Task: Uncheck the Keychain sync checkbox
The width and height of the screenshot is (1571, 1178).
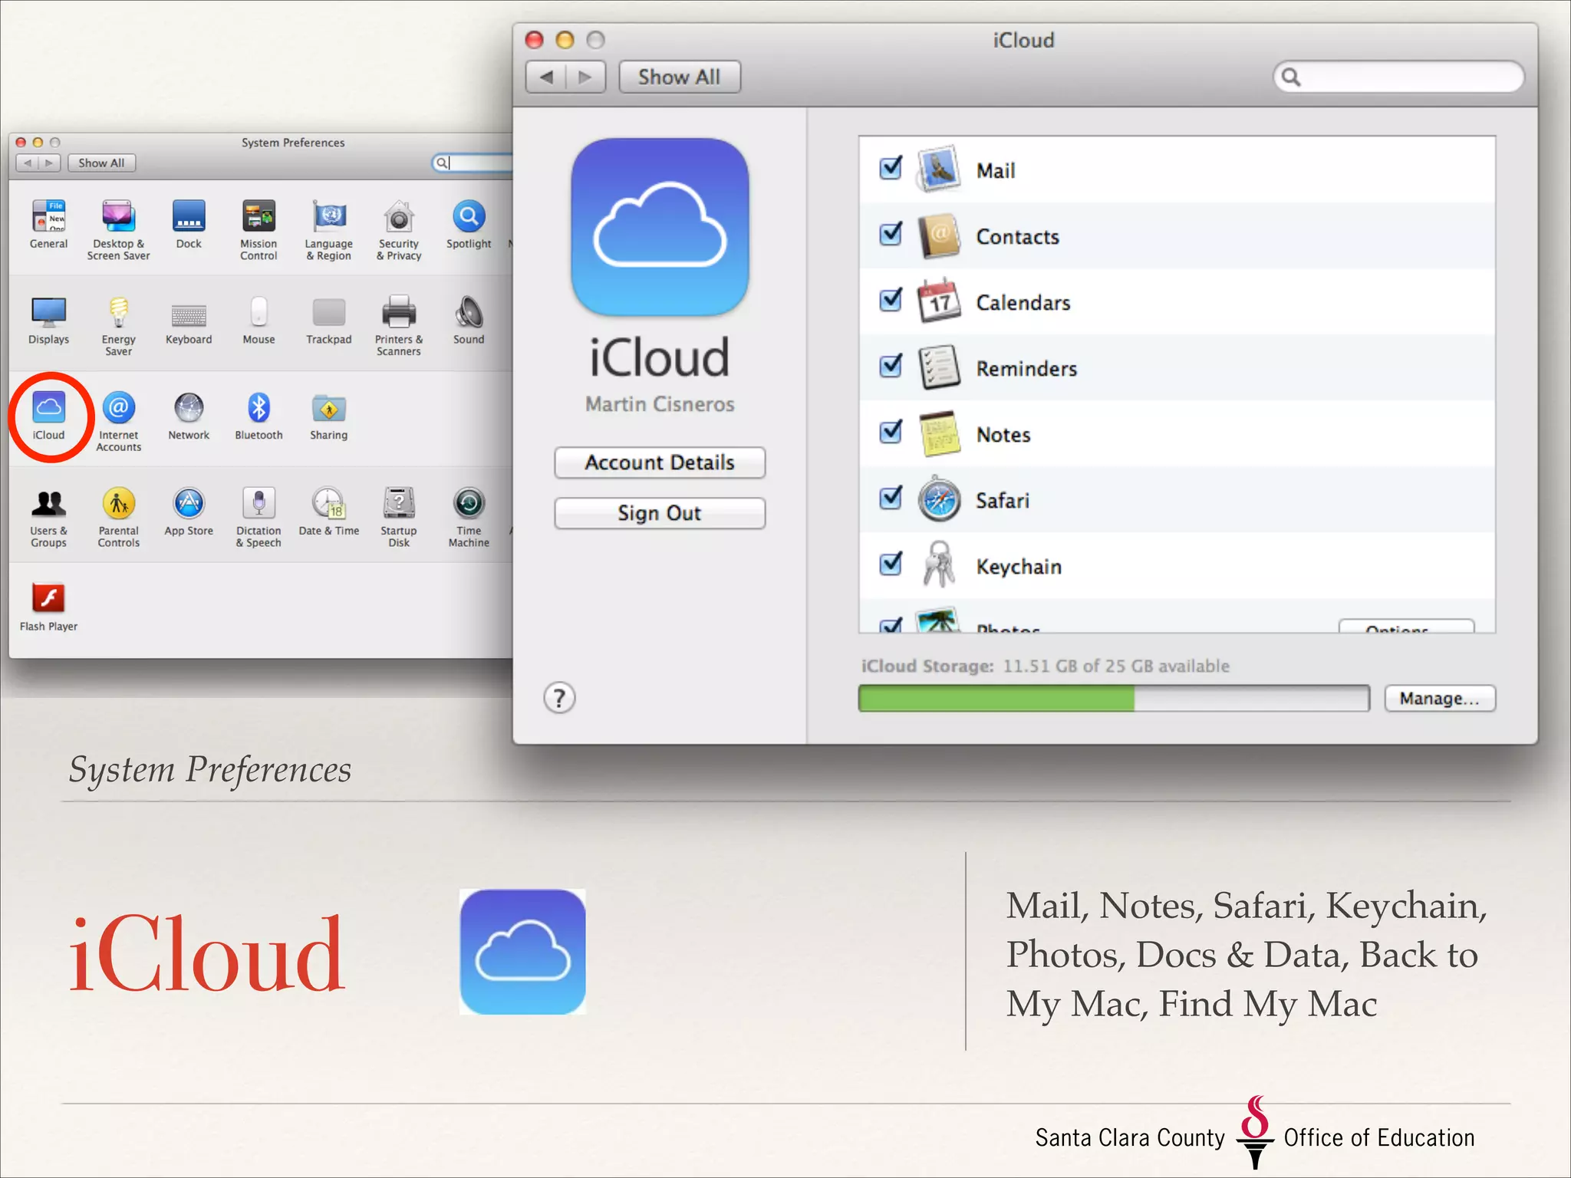Action: click(x=891, y=564)
